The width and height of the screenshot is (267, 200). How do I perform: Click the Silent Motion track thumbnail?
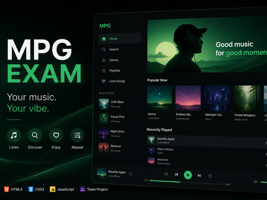(x=151, y=150)
